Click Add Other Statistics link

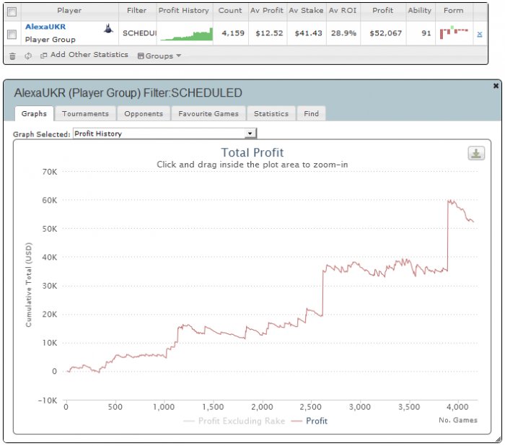89,55
